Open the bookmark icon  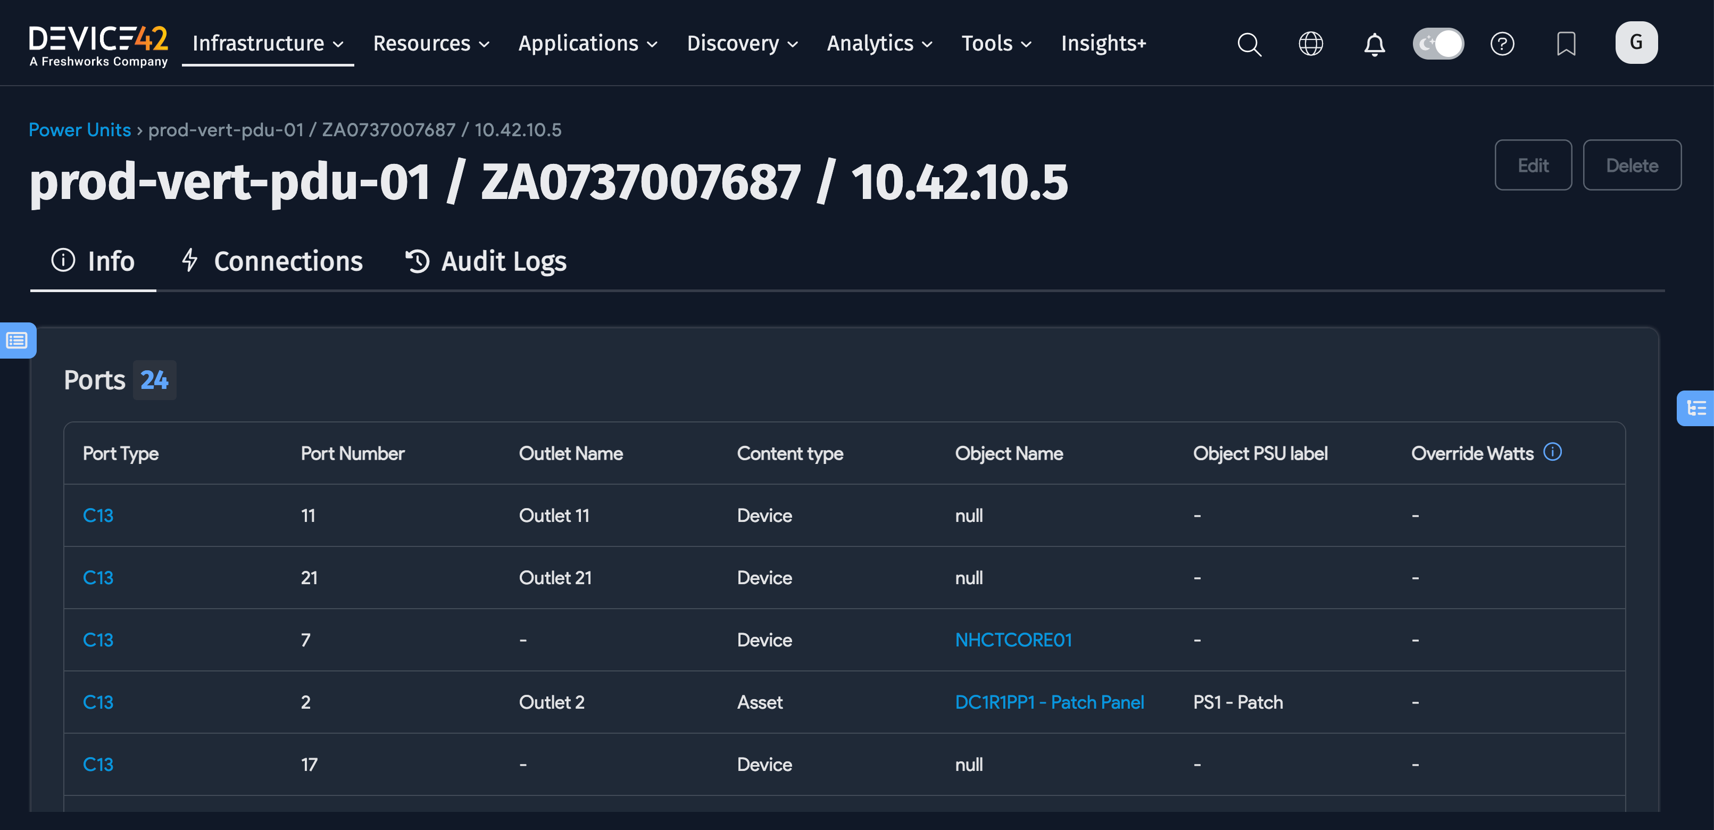tap(1566, 44)
